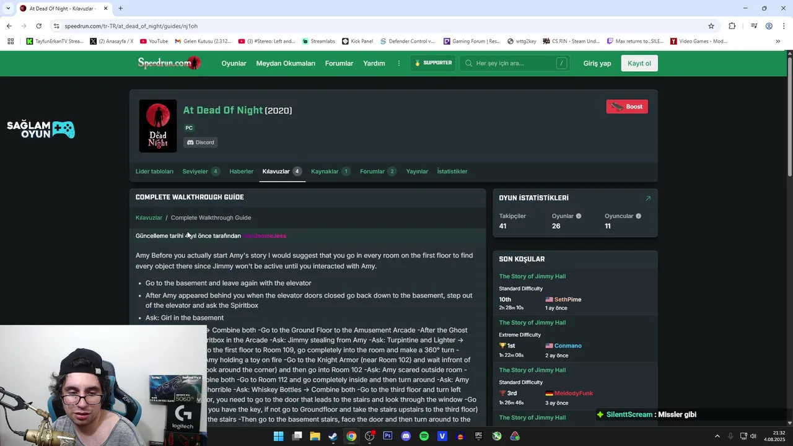Image resolution: width=793 pixels, height=446 pixels.
Task: Open the Kick Panel bookmark
Action: pos(357,42)
